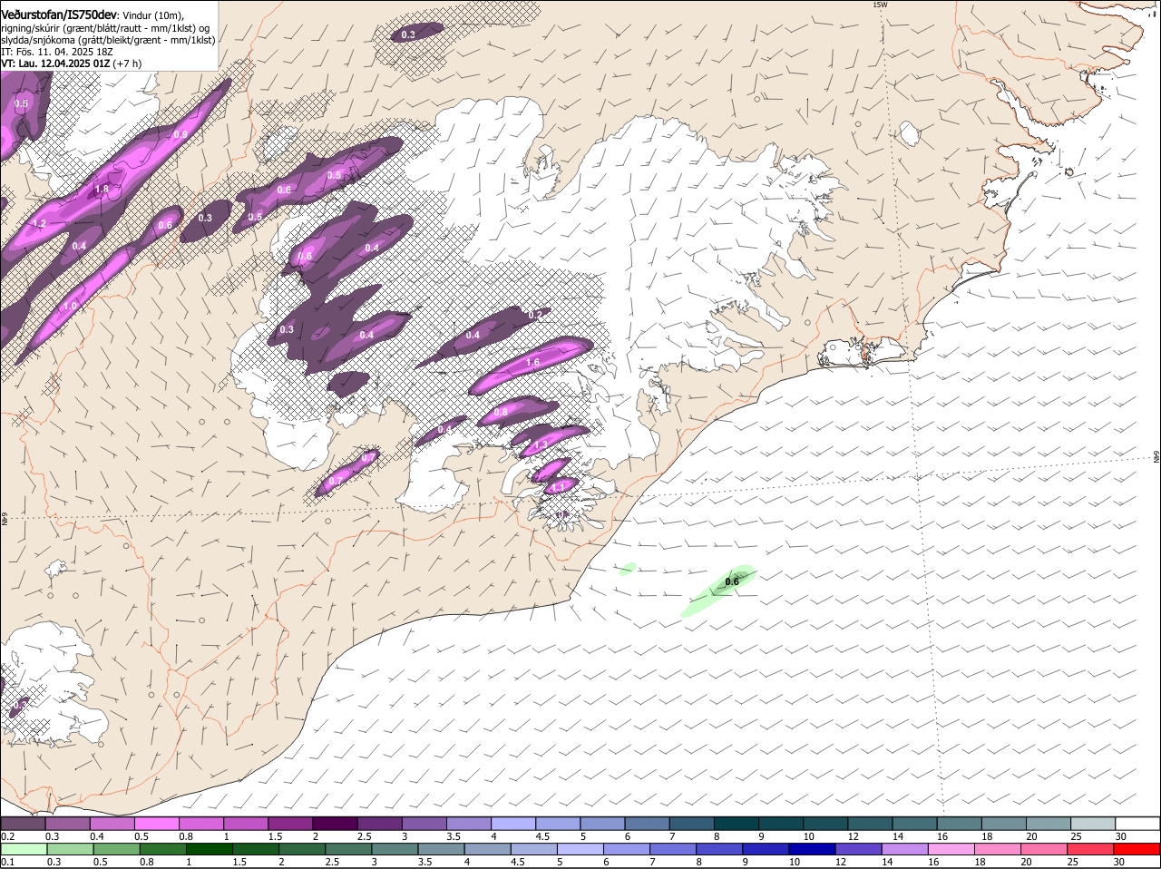Select light purple bottom legend swatch 14–16
Image resolution: width=1161 pixels, height=869 pixels.
click(x=904, y=850)
